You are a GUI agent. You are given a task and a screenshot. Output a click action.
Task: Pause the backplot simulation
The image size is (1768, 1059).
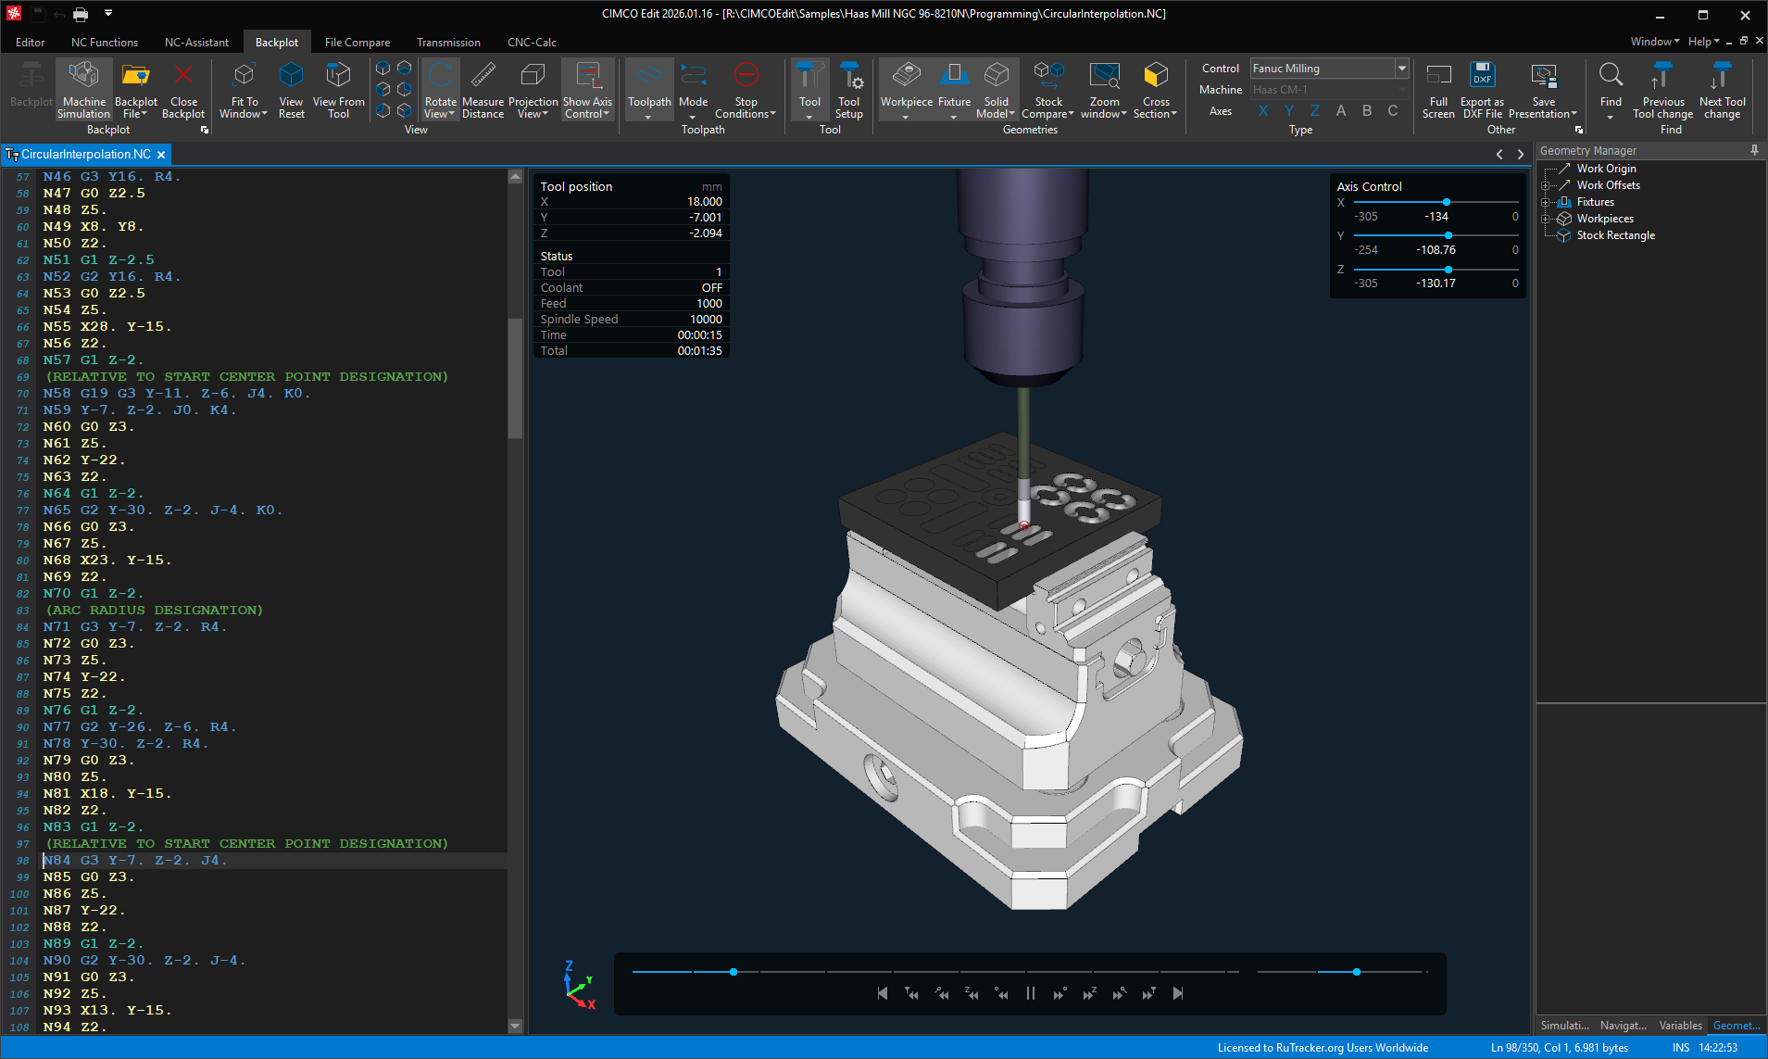1031,993
